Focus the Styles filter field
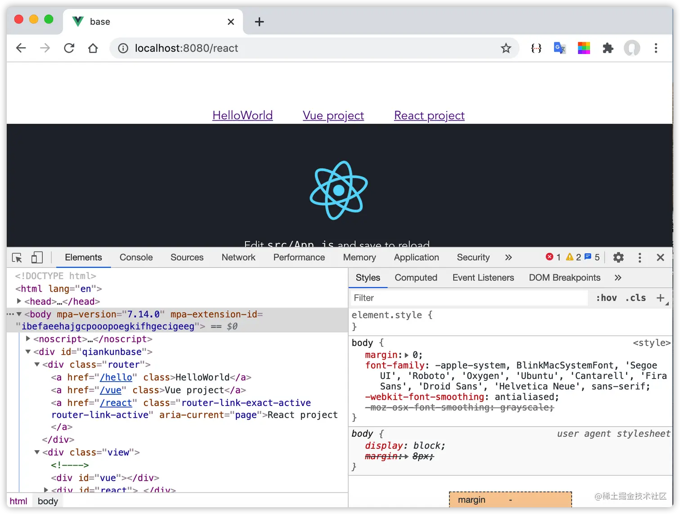 click(469, 298)
